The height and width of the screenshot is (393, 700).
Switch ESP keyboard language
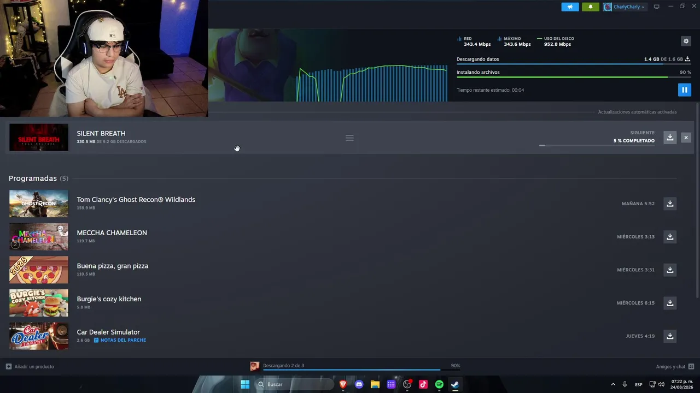pos(639,384)
